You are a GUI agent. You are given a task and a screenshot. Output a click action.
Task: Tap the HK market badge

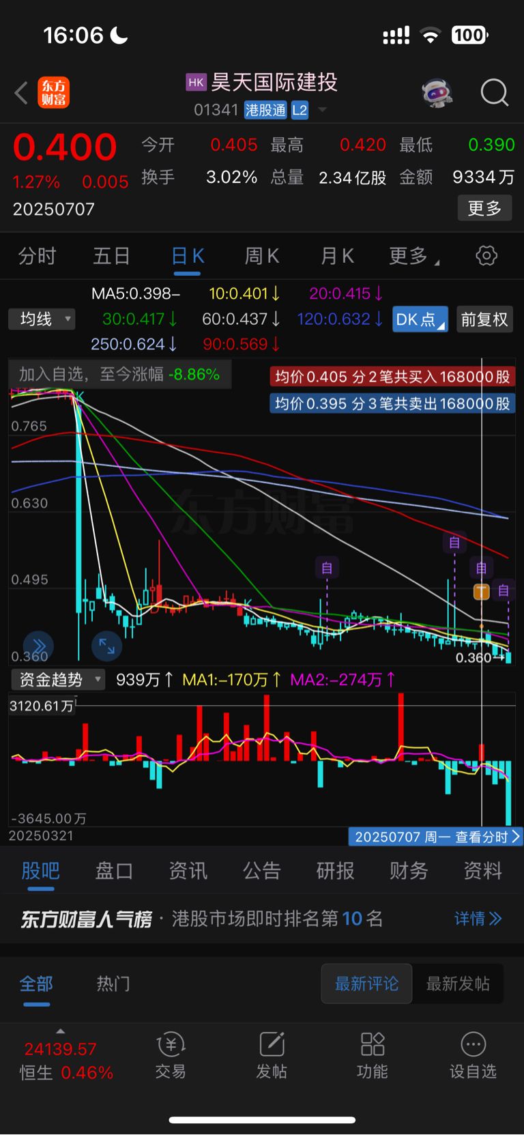(x=196, y=83)
